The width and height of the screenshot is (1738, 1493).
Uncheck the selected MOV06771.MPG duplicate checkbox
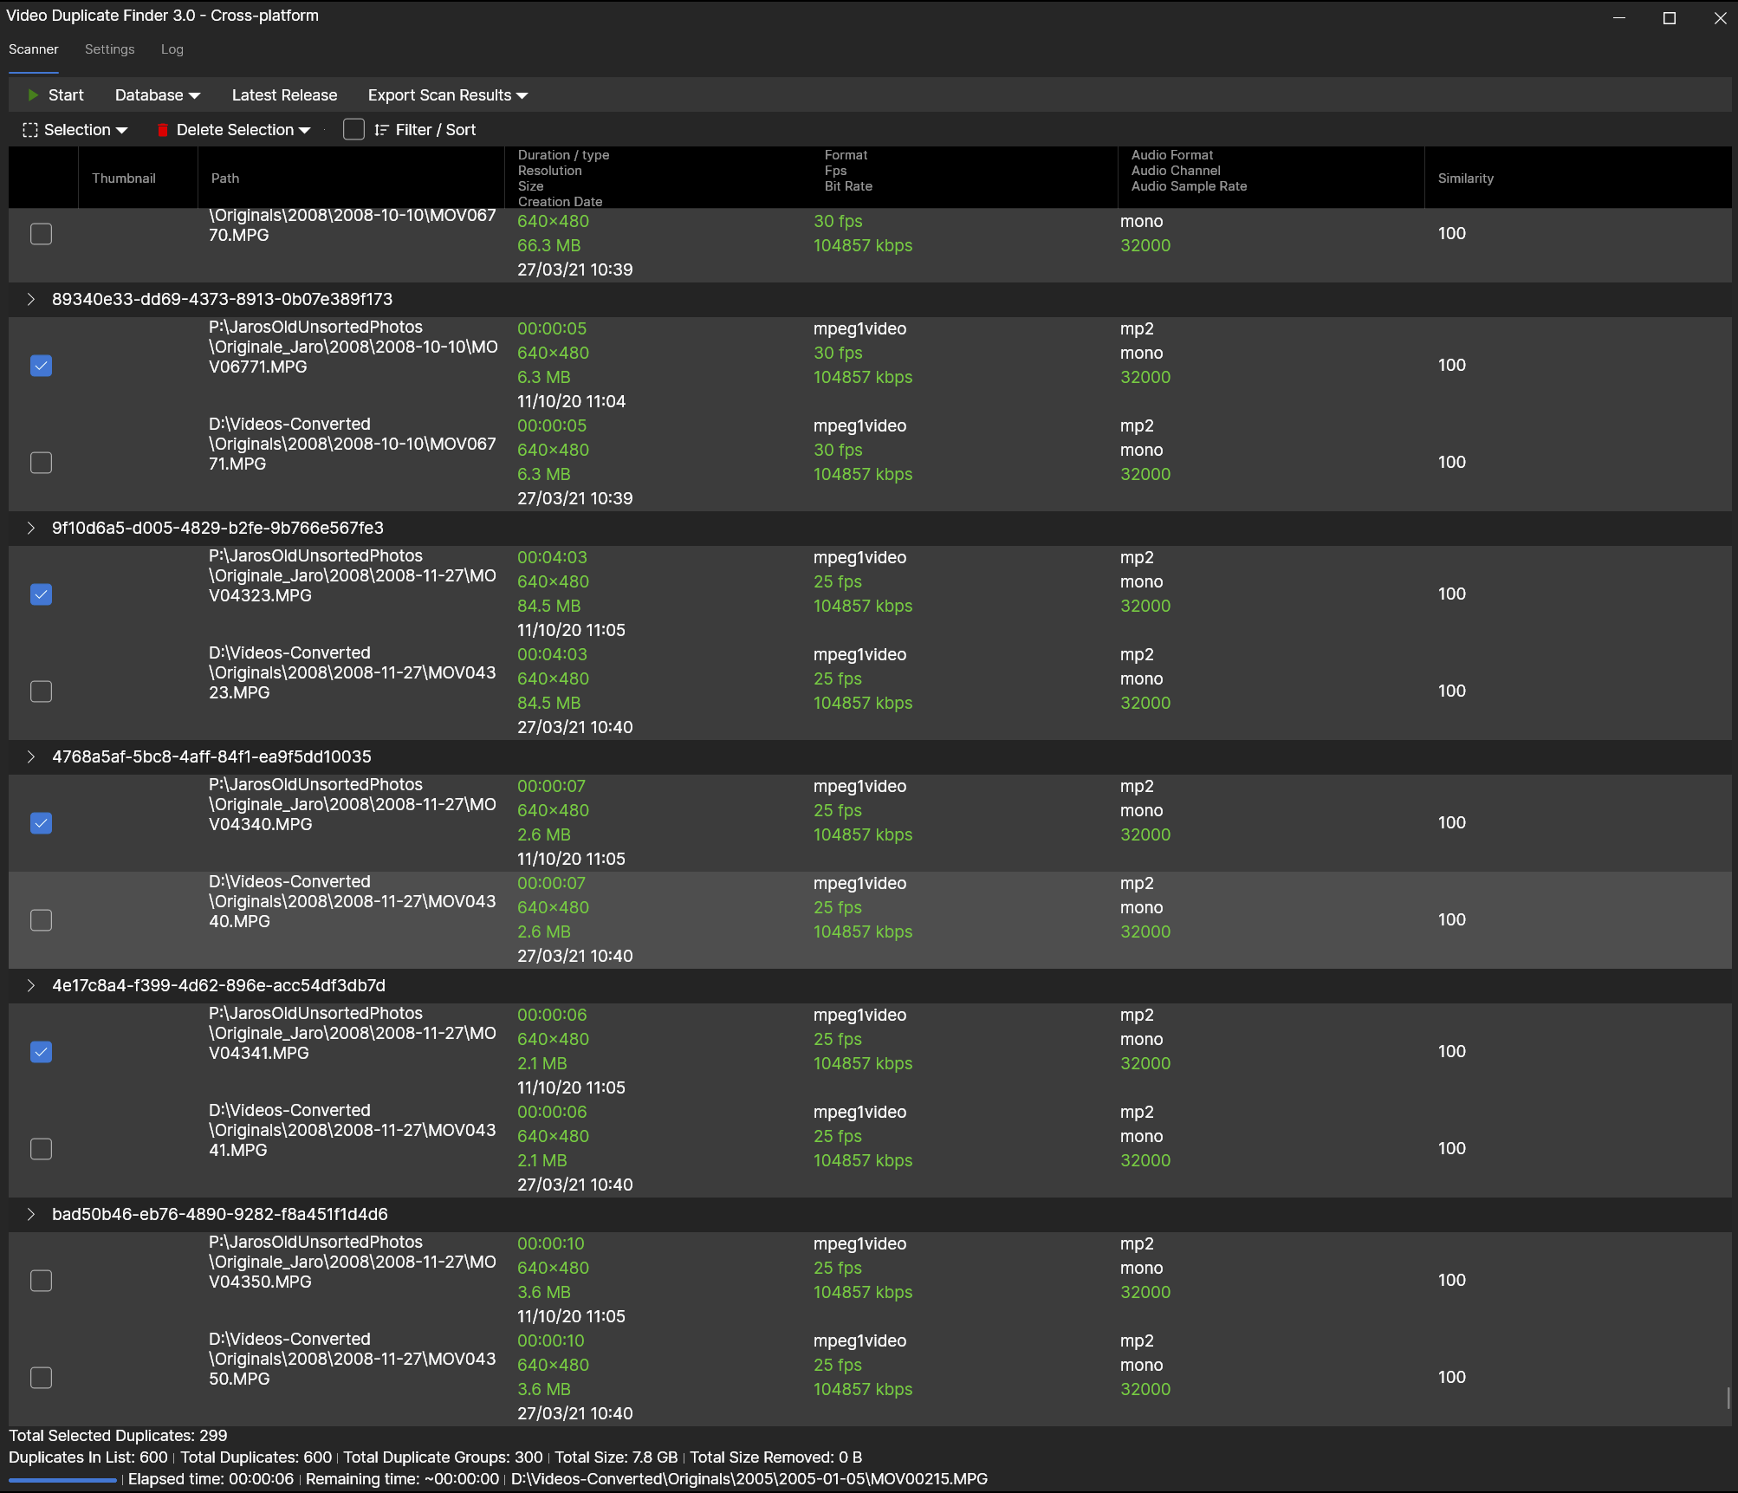(41, 365)
